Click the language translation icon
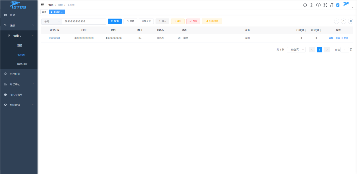Image resolution: width=357 pixels, height=174 pixels. coord(338,5)
